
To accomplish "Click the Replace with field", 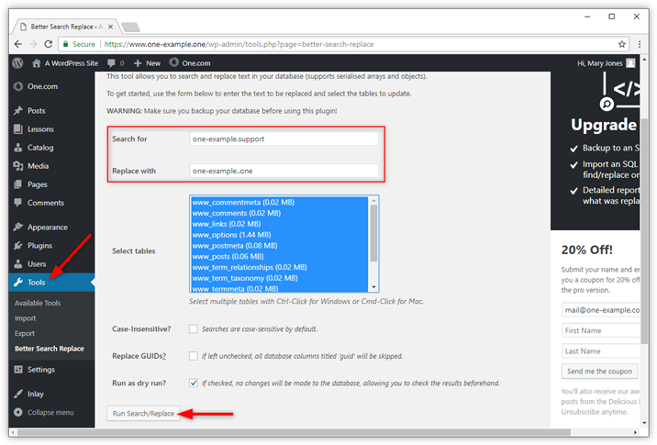I will tap(284, 171).
